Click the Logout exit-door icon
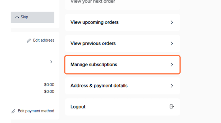Screen dimensions: 221x123 tap(172, 107)
